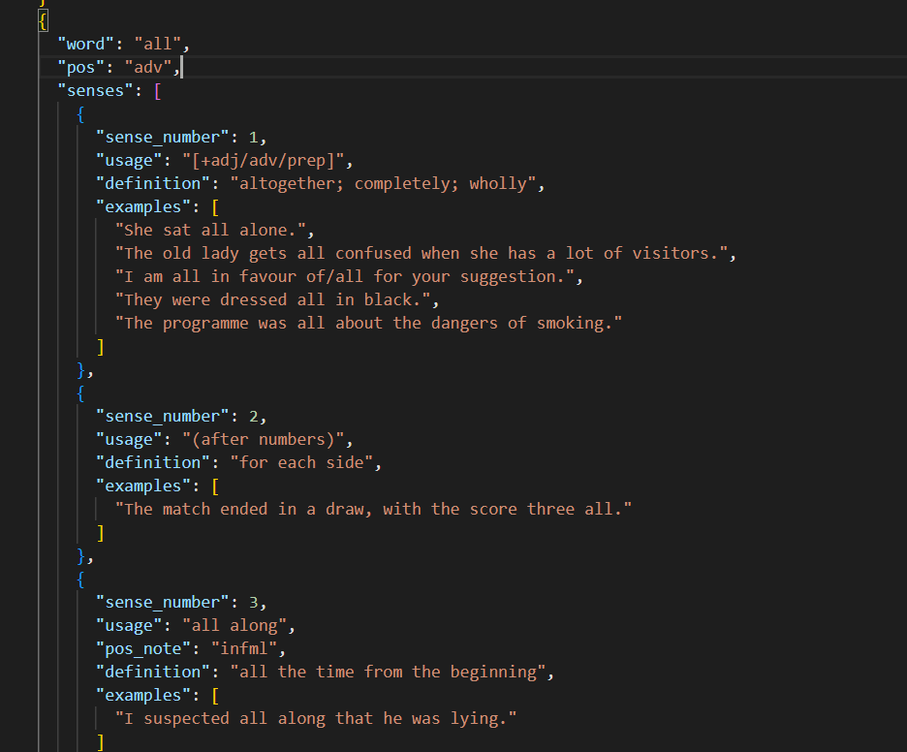Click the "all the time from the beginning" definition
This screenshot has width=907, height=752.
click(391, 672)
